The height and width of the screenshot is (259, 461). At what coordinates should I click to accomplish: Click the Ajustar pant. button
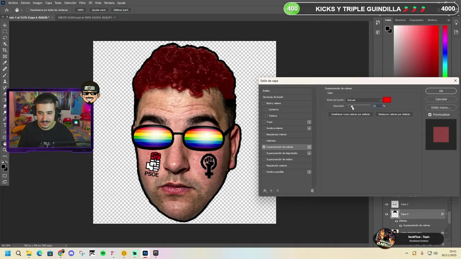coord(99,10)
